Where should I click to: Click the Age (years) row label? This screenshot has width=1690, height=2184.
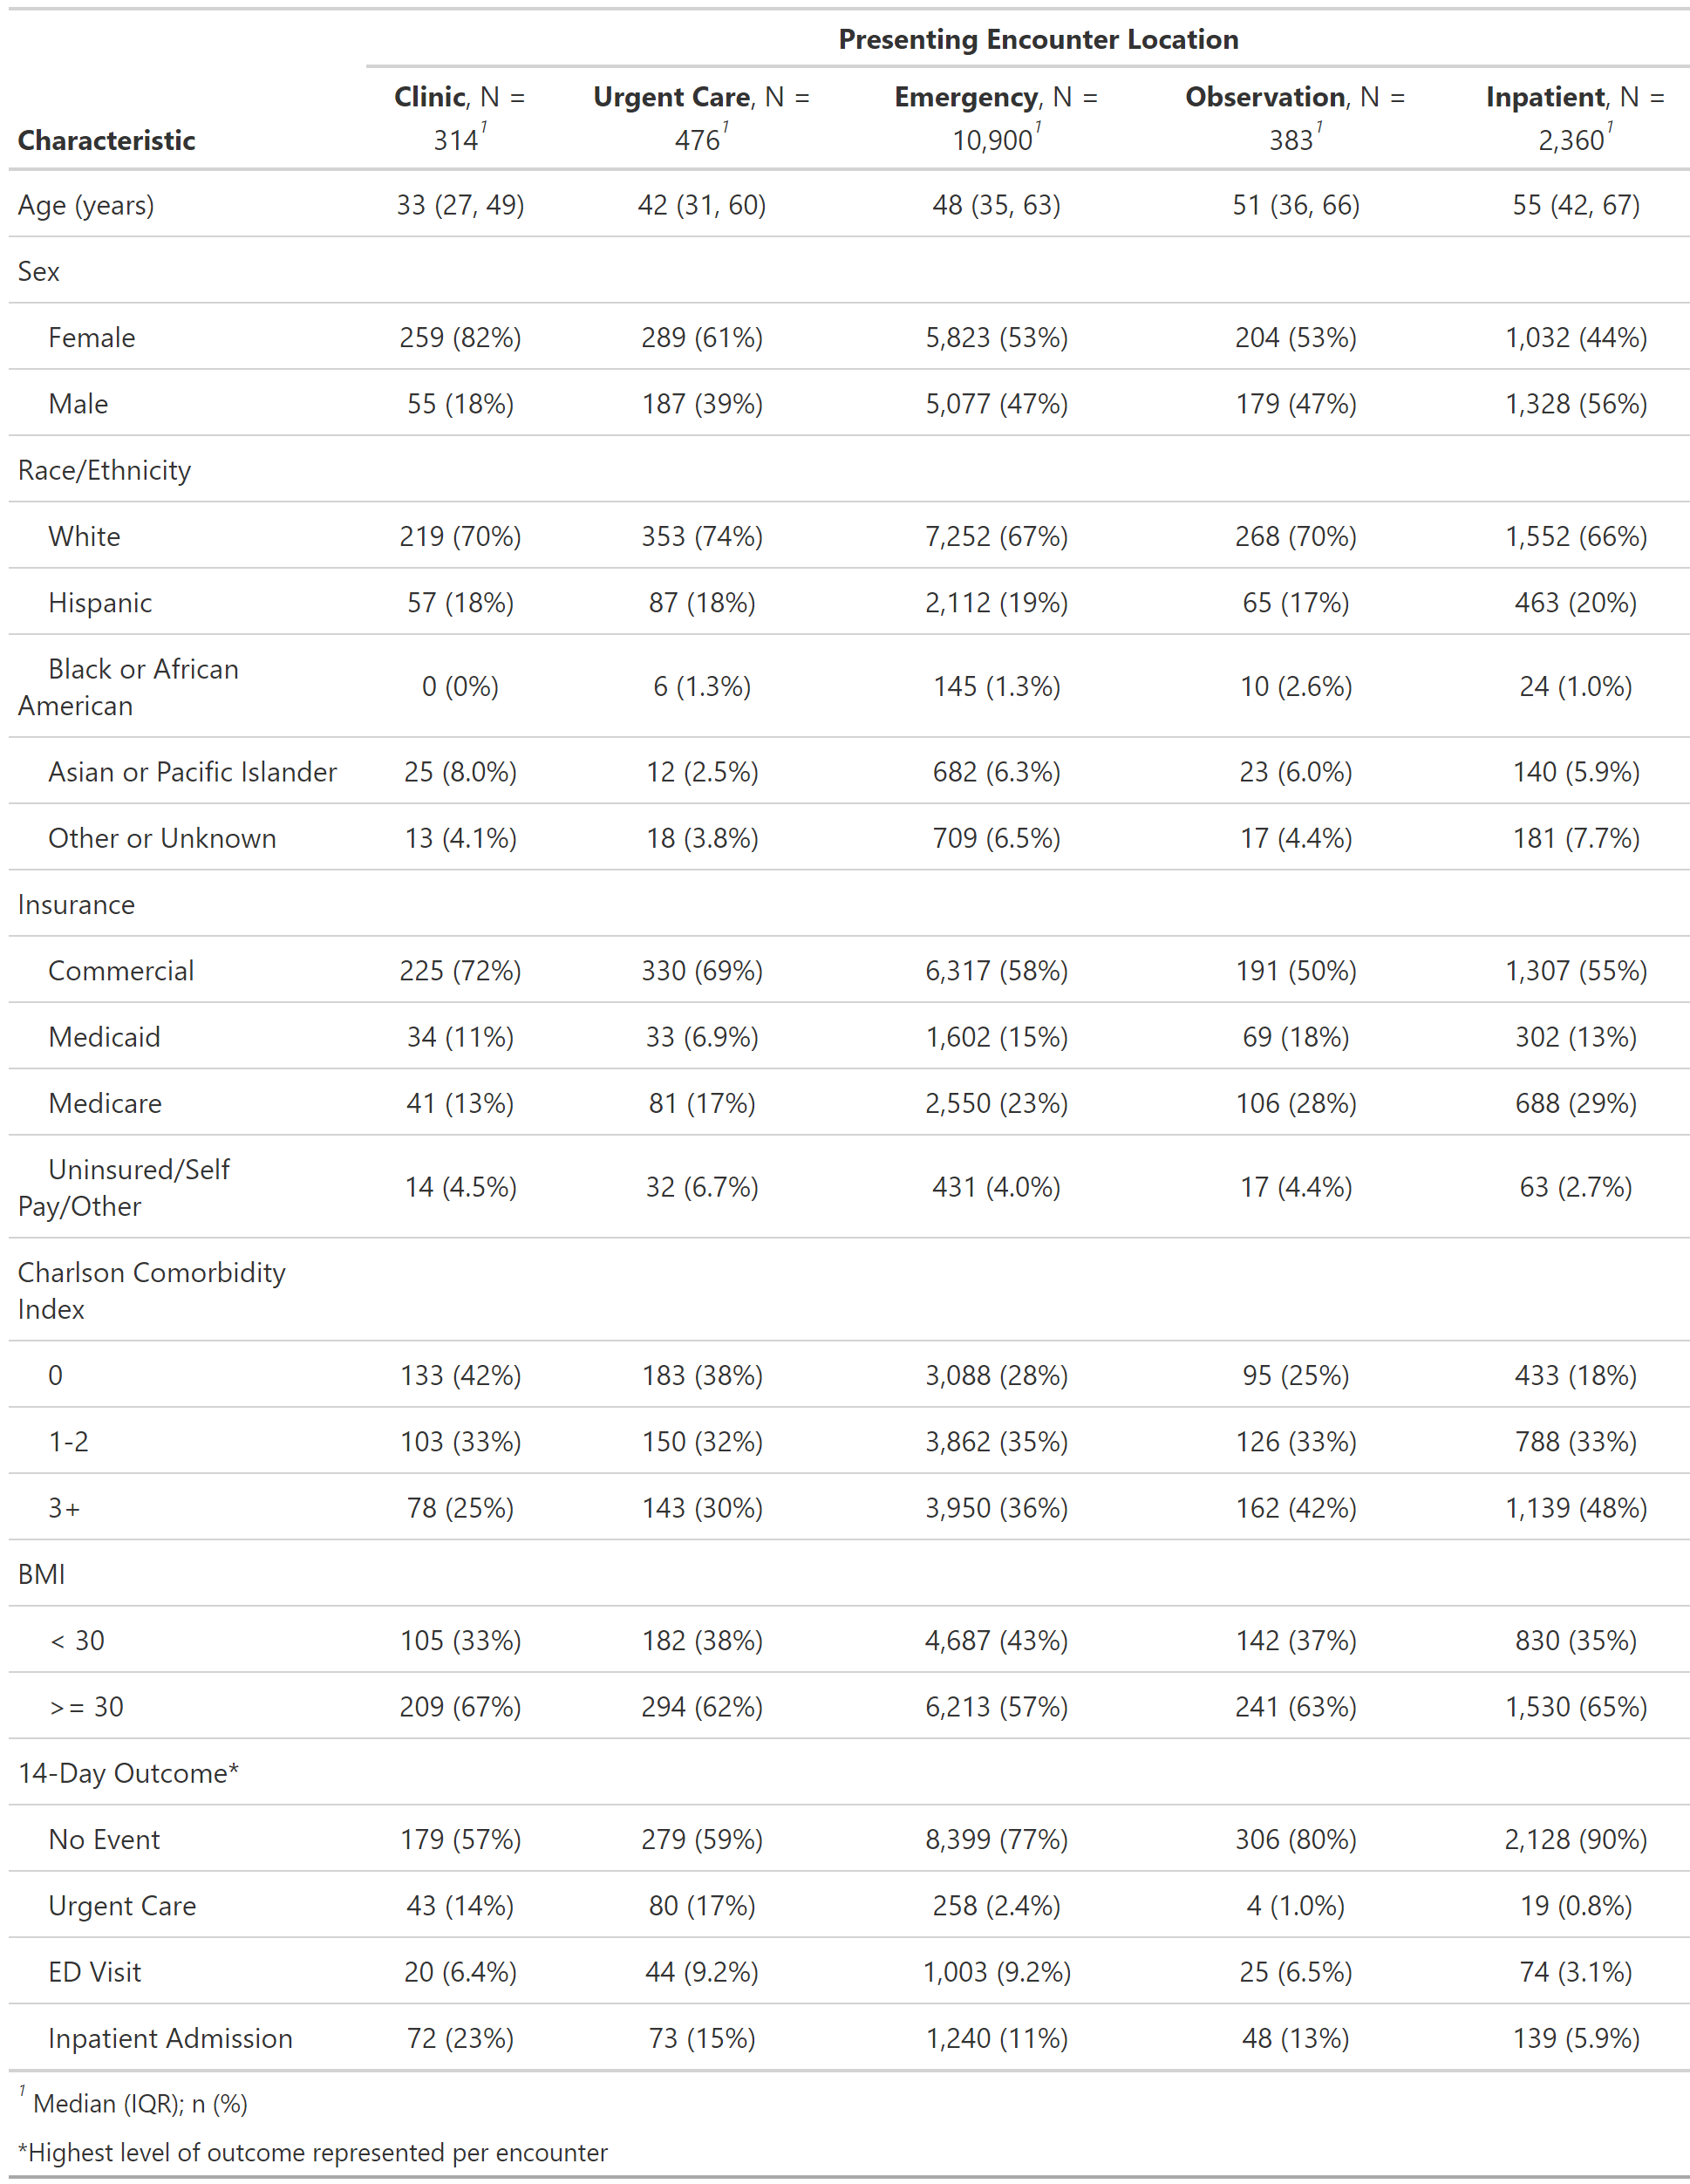pyautogui.click(x=86, y=205)
